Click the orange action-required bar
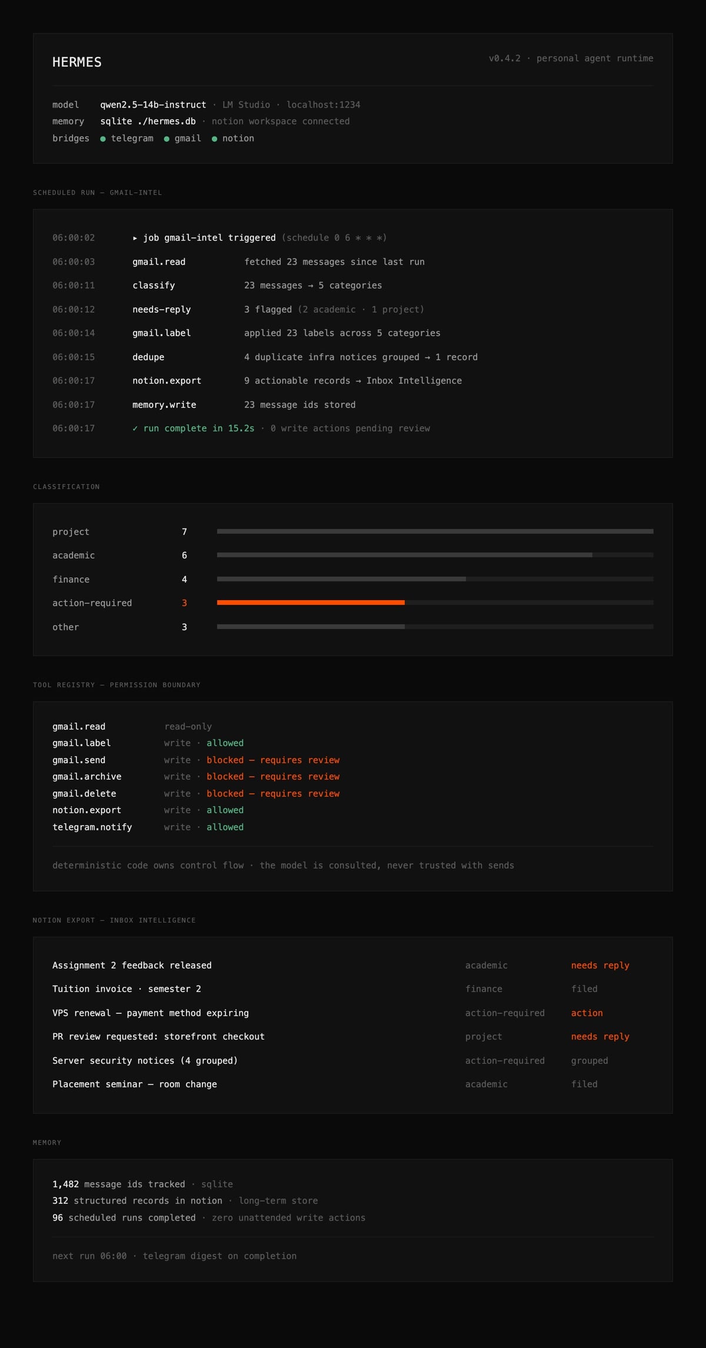Image resolution: width=706 pixels, height=1348 pixels. [x=311, y=603]
